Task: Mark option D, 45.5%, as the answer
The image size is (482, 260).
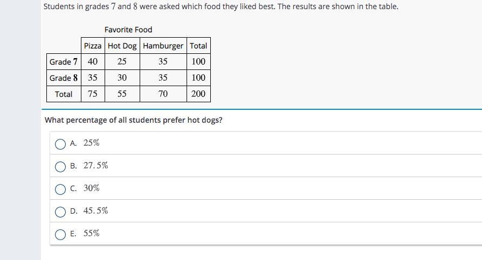Action: click(x=61, y=211)
